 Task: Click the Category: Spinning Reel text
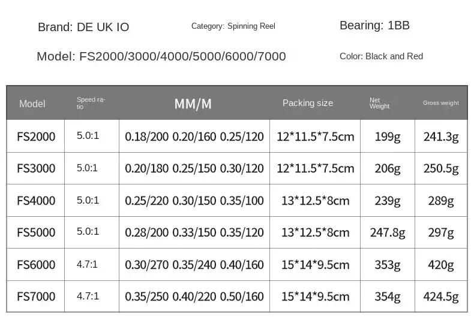click(233, 26)
